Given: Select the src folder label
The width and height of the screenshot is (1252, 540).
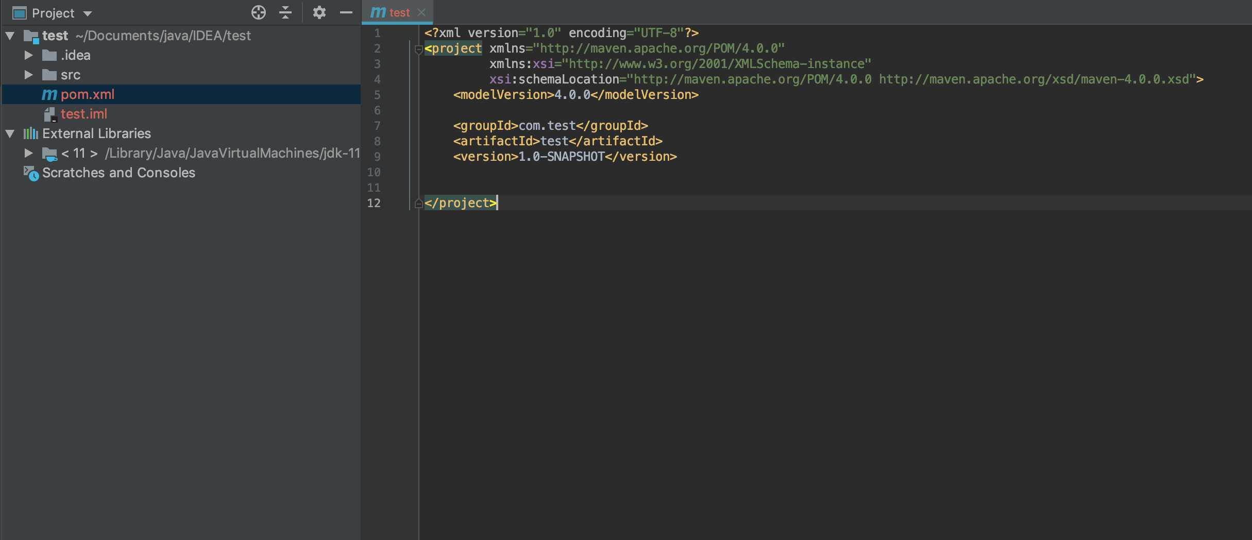Looking at the screenshot, I should pyautogui.click(x=71, y=75).
